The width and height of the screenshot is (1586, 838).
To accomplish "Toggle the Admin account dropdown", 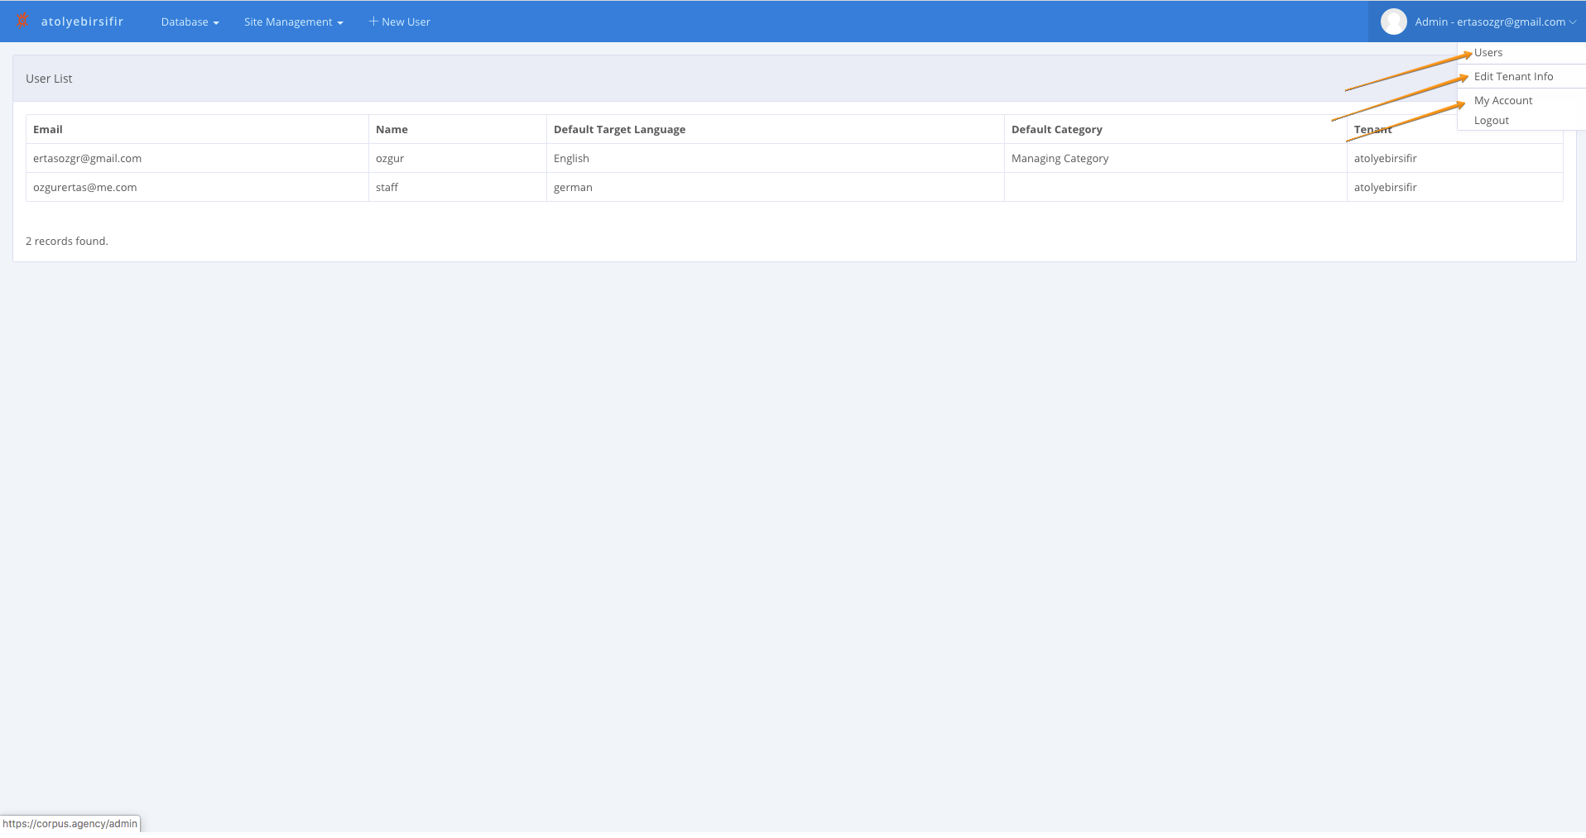I will tap(1478, 22).
